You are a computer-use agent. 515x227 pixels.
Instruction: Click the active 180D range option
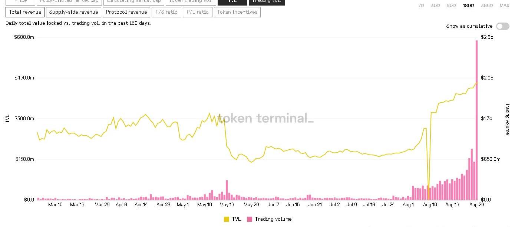(x=468, y=6)
